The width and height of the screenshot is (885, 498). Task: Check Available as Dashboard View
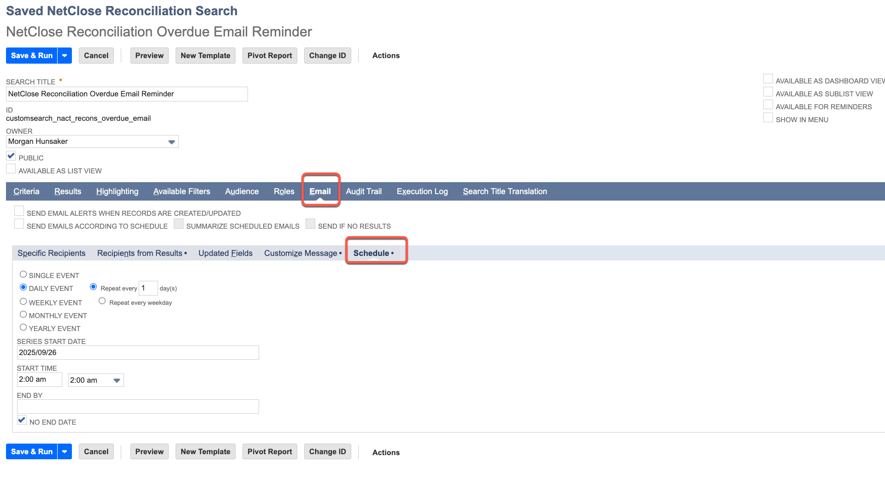[x=768, y=79]
